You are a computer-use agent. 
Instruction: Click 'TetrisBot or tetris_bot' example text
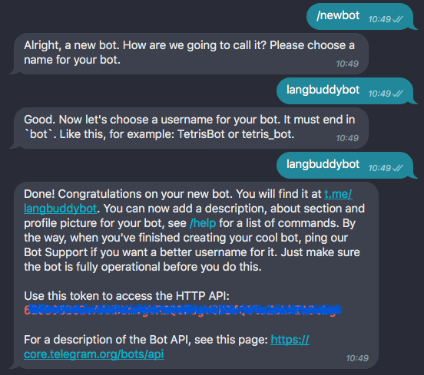(236, 134)
